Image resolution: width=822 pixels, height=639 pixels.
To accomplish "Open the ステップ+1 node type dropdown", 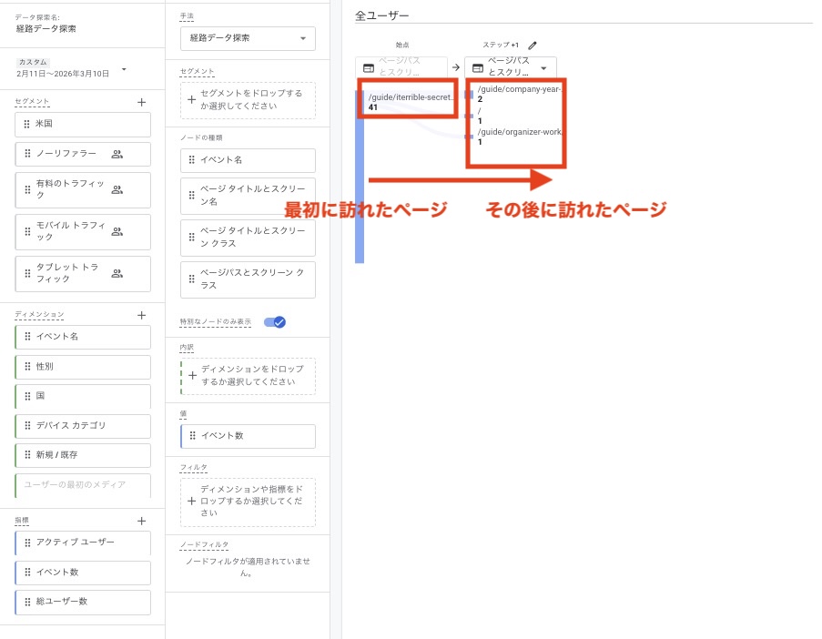I will [x=543, y=67].
